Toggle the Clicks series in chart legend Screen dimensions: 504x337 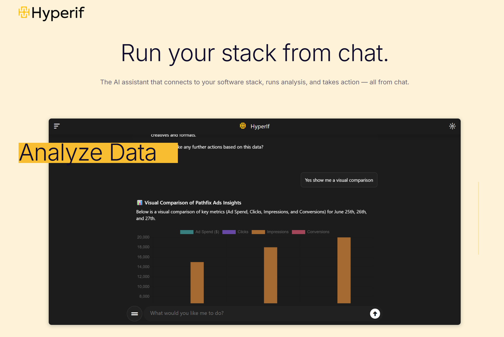click(x=235, y=232)
